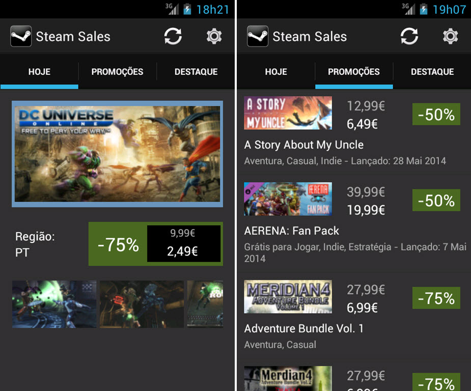The height and width of the screenshot is (391, 471).
Task: Tap the AERENA: Fan Pack cover image
Action: click(288, 199)
